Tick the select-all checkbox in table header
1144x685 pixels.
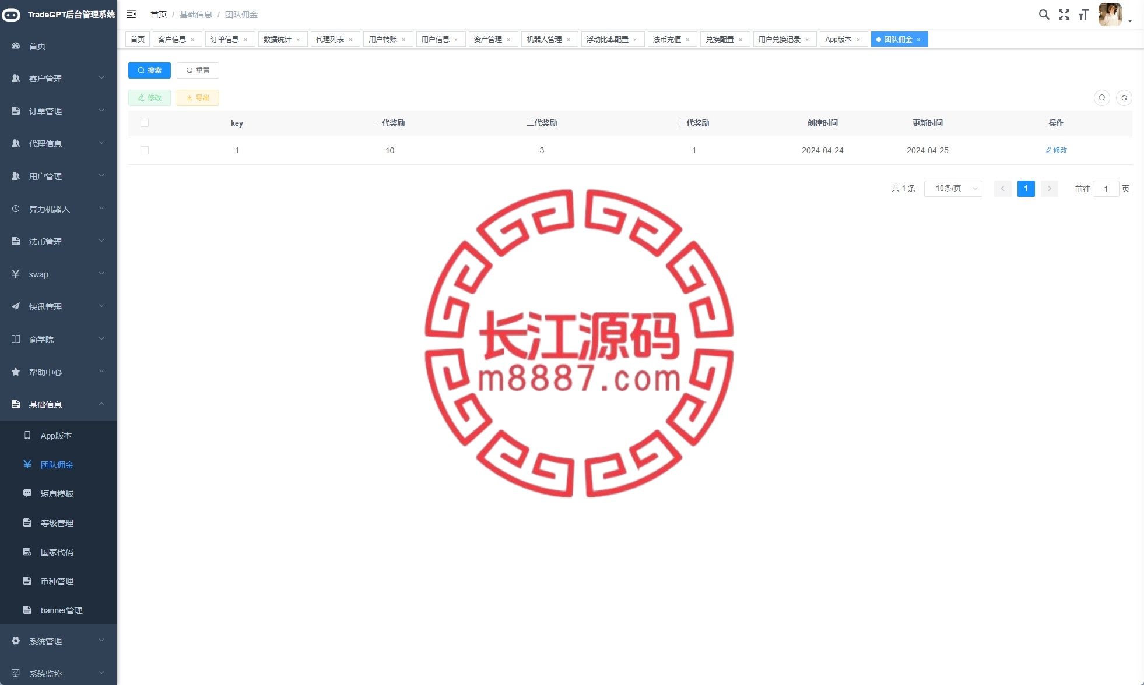145,123
